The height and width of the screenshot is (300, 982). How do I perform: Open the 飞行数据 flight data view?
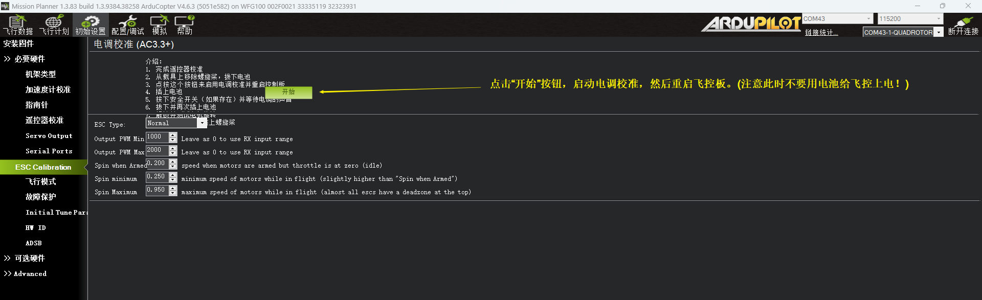pos(18,25)
